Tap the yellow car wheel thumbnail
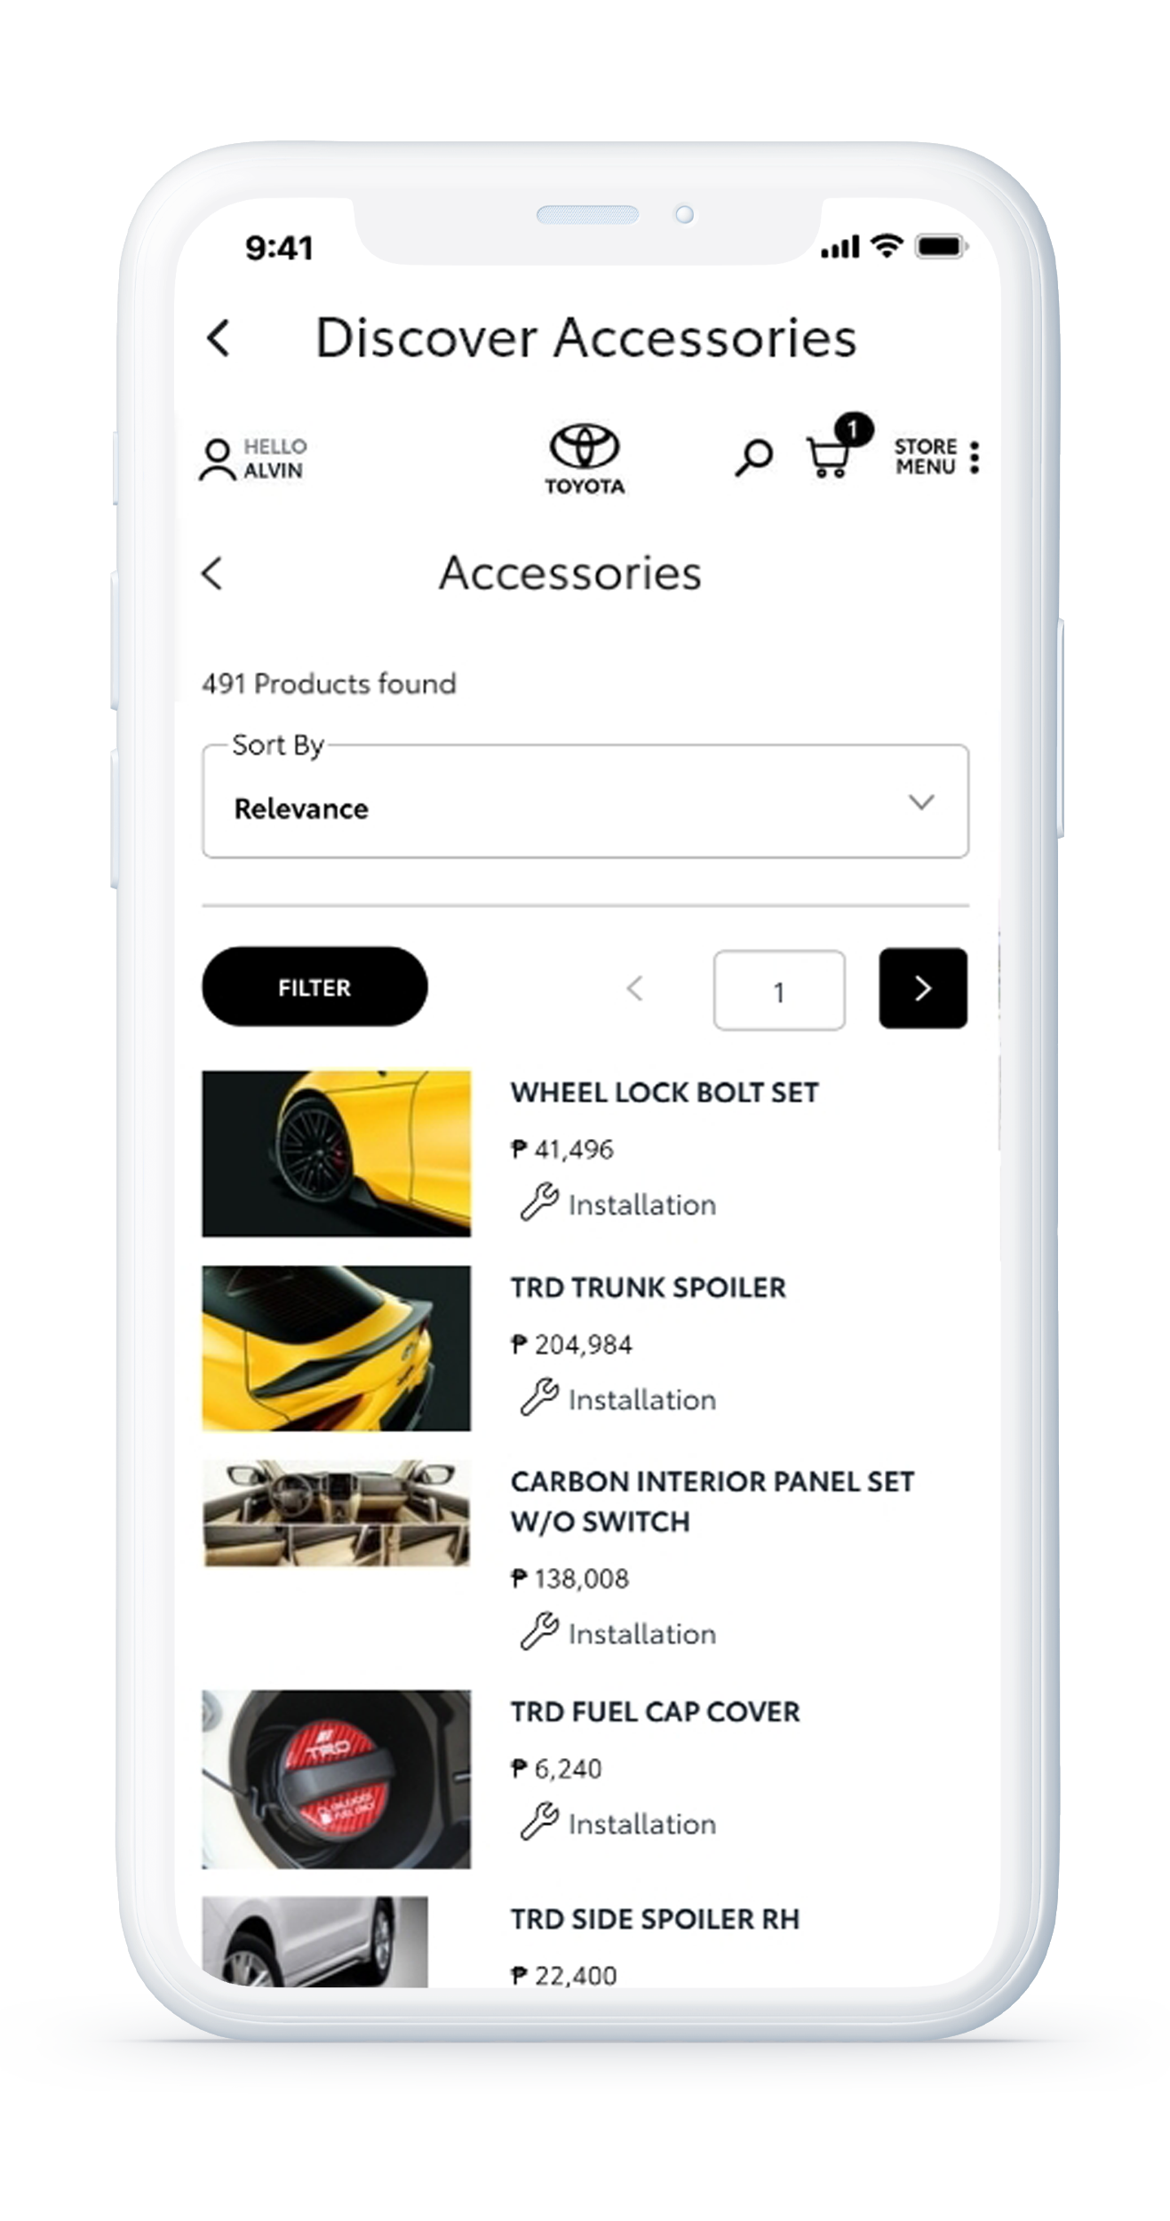1170x2221 pixels. tap(337, 1154)
